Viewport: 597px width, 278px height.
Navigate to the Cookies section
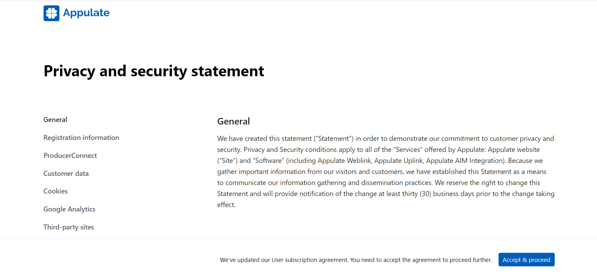56,191
